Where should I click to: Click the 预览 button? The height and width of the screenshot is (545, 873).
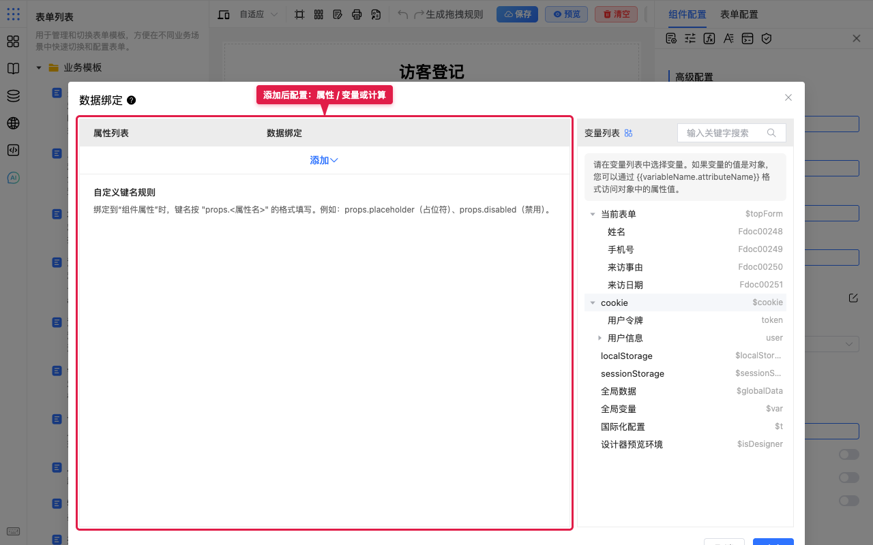pyautogui.click(x=566, y=14)
